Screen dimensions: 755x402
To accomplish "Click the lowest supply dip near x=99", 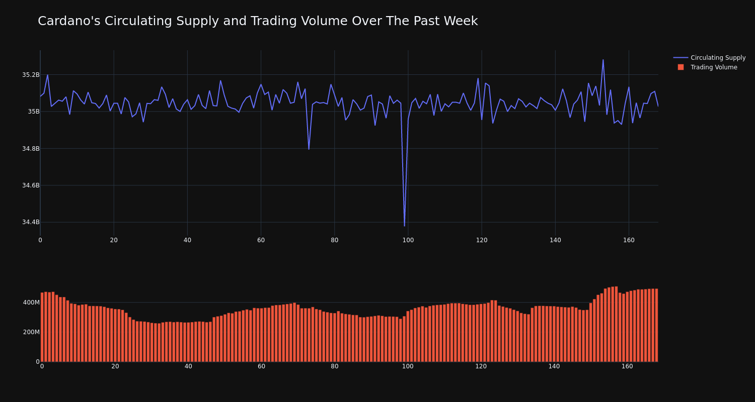I will click(x=404, y=226).
